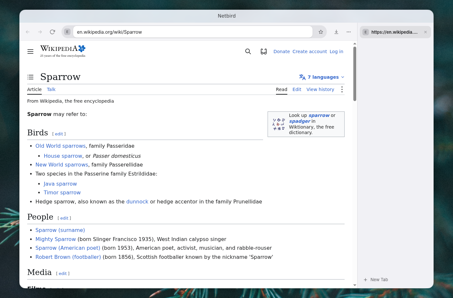Close the Wikipedia tab in sidebar
This screenshot has height=298, width=453.
click(x=425, y=32)
